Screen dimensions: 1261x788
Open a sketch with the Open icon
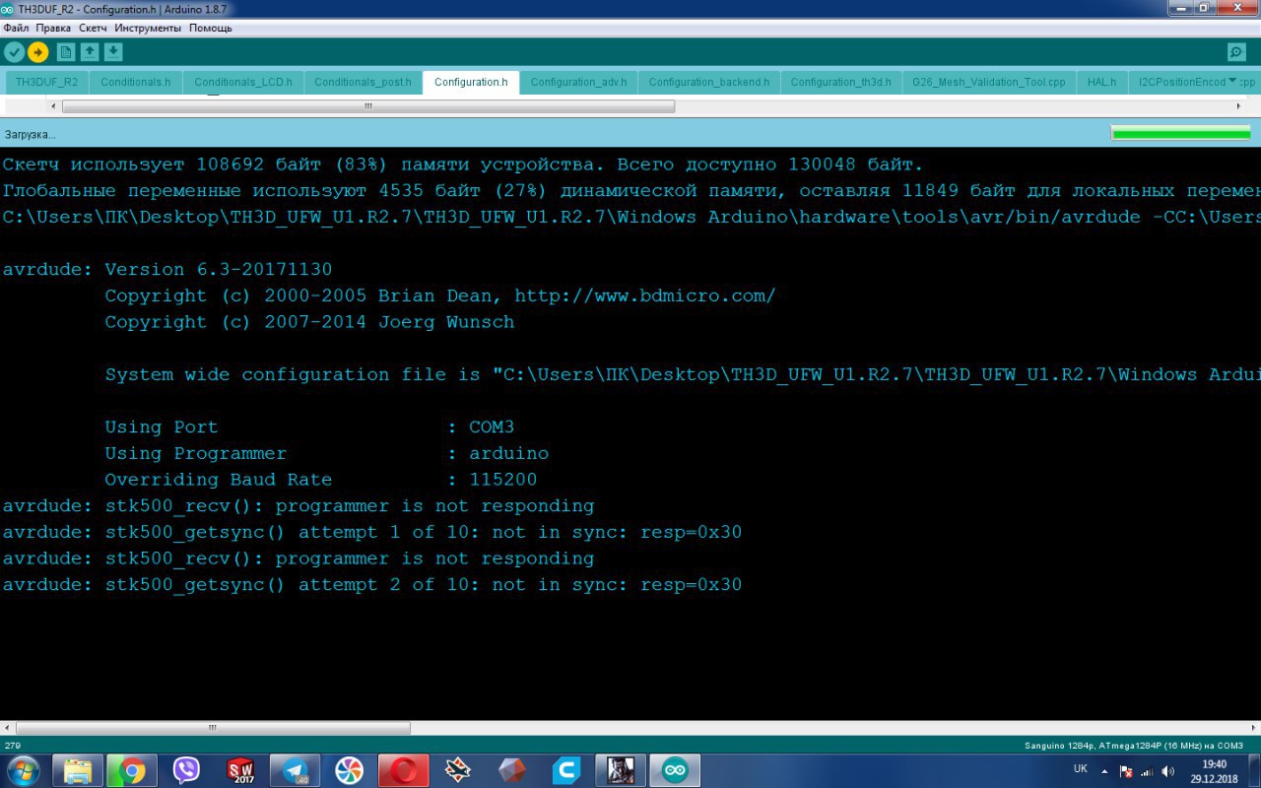pos(90,52)
